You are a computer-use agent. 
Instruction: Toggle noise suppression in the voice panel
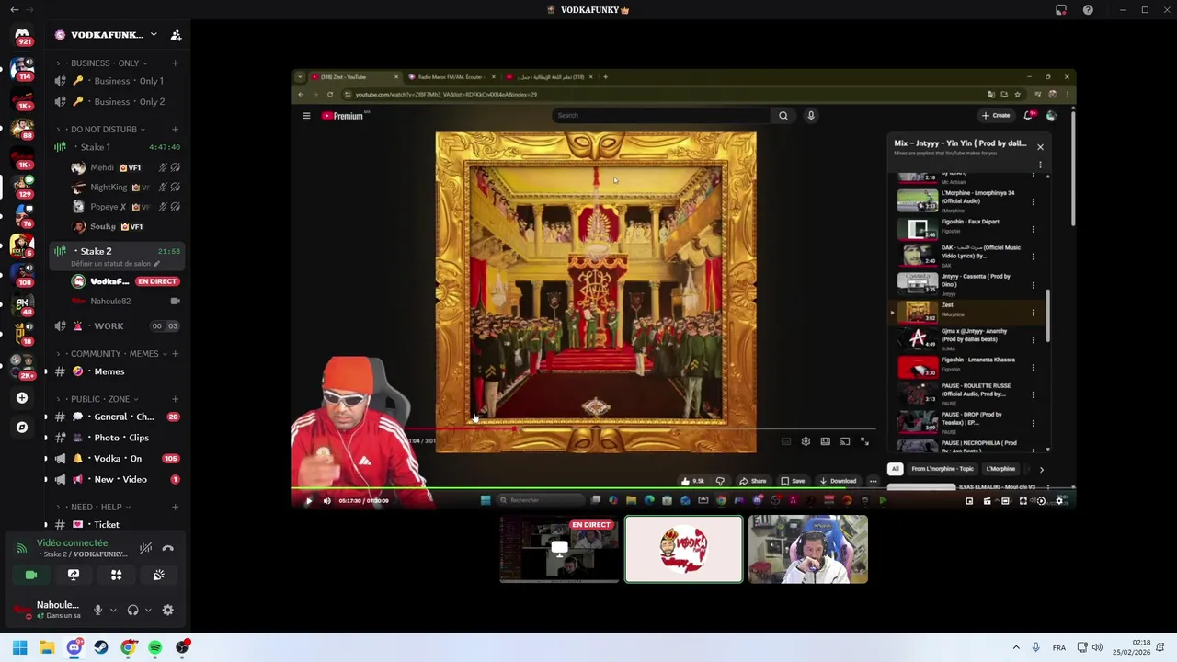[x=145, y=548]
